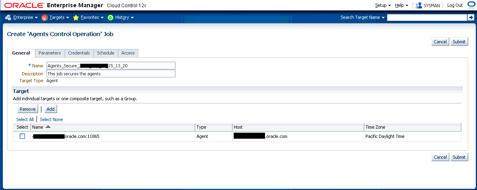Switch to the Schedule tab
The image size is (477, 190).
pyautogui.click(x=106, y=53)
